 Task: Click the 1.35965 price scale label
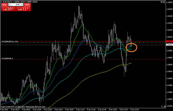170,92
